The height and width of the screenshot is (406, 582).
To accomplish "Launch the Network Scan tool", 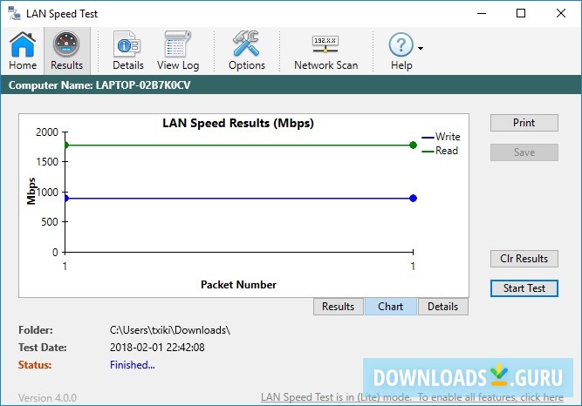I will [x=325, y=51].
